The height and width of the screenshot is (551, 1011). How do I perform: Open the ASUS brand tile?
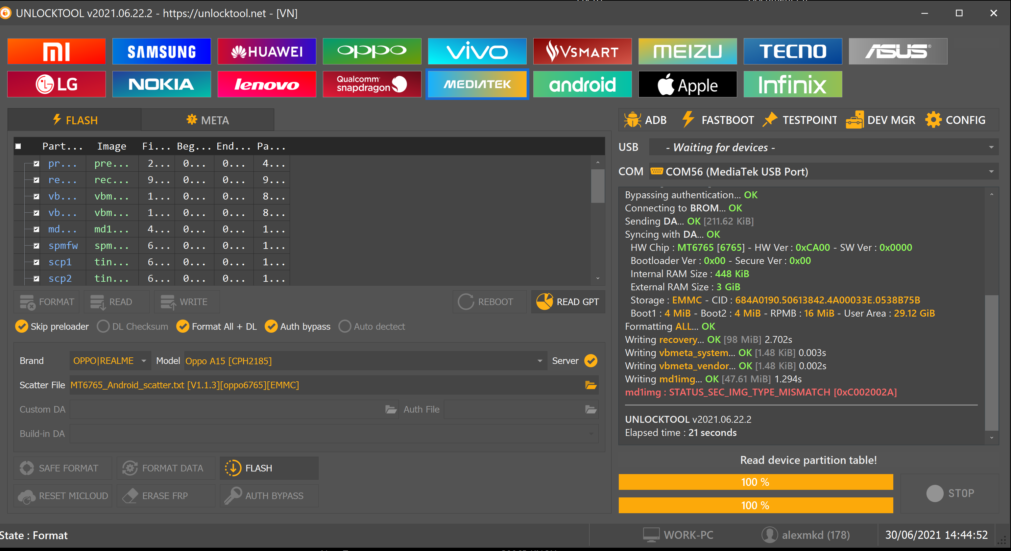pos(898,51)
